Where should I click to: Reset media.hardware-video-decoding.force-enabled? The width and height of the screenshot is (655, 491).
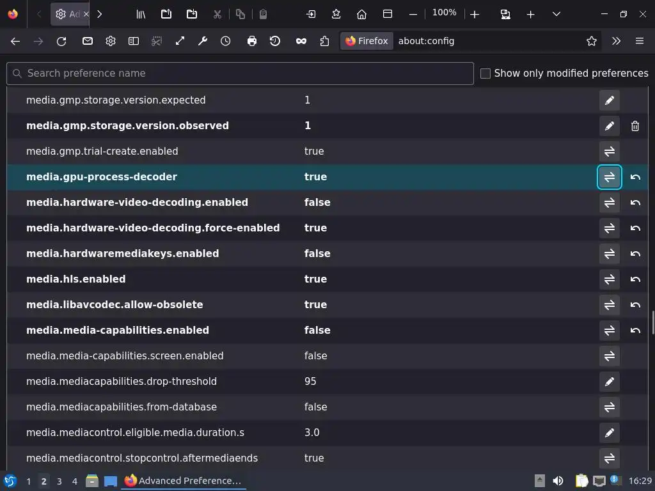tap(635, 228)
